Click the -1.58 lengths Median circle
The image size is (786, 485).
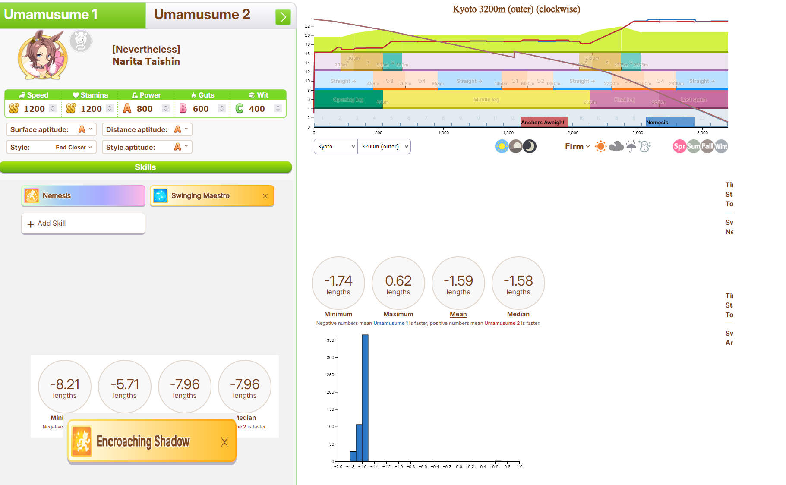[518, 283]
